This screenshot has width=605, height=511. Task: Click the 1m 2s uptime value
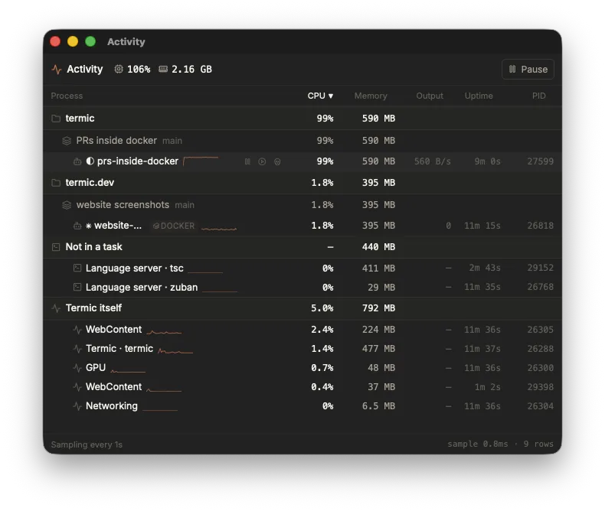click(x=487, y=387)
